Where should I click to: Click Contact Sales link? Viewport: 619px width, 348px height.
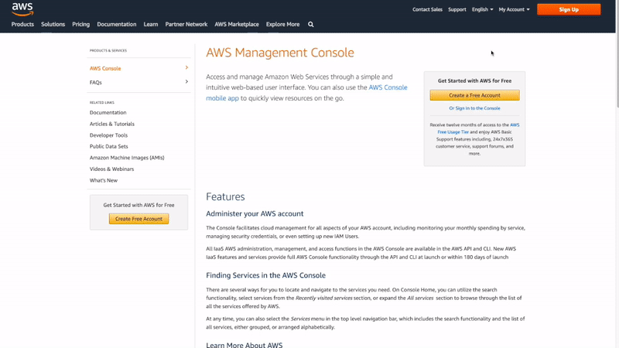(x=427, y=9)
